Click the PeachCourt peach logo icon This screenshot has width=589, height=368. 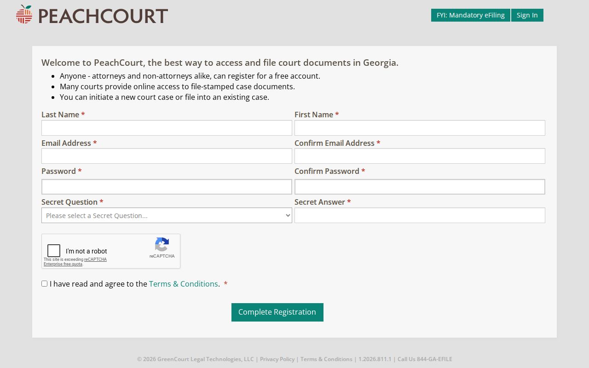(x=24, y=15)
